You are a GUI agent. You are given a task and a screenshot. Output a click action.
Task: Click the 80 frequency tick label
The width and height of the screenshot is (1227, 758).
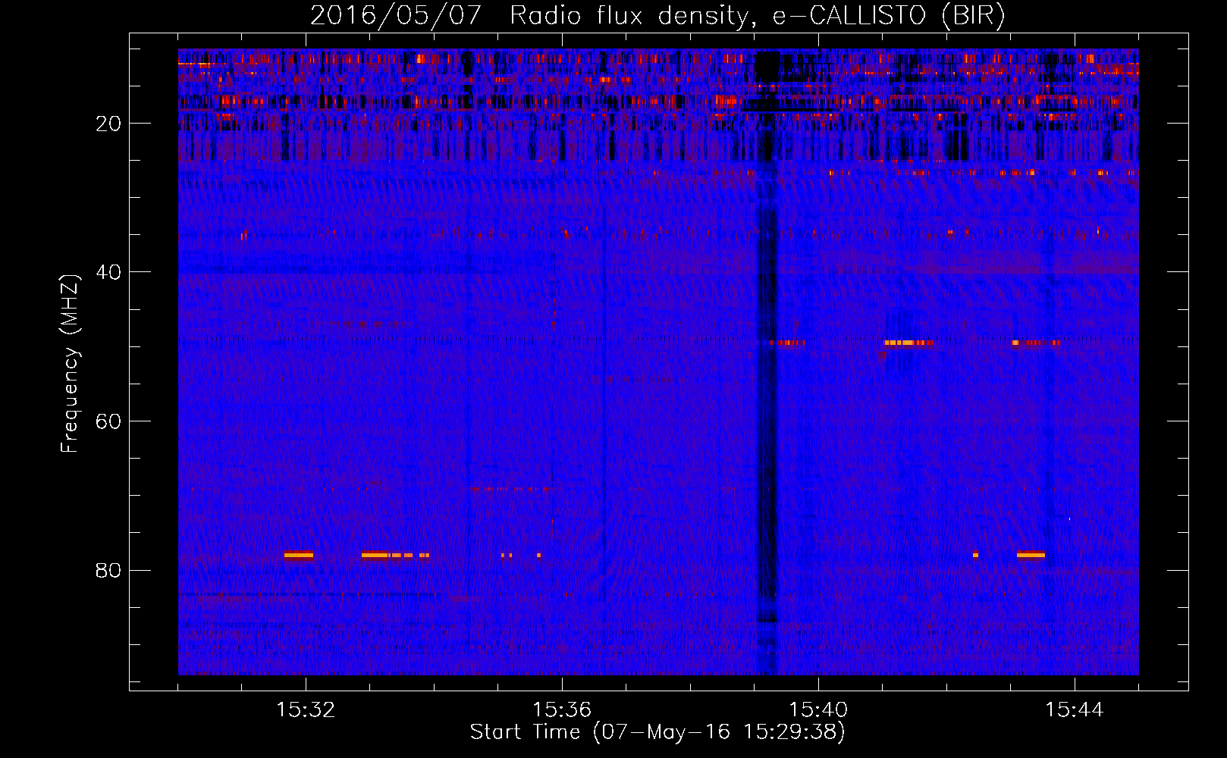coord(108,571)
